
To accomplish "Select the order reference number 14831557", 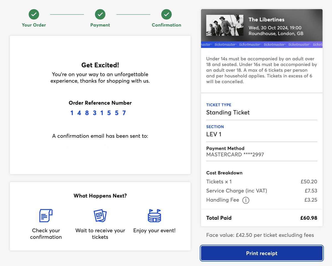I will tap(98, 113).
